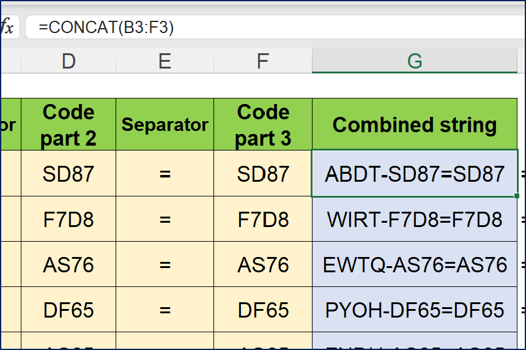Select the separator cell in the F7D8 row

(x=165, y=219)
